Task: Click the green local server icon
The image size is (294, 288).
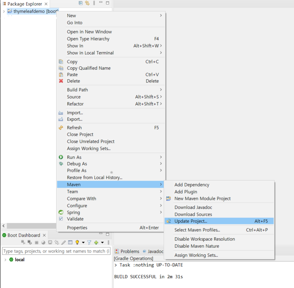Action: click(x=11, y=259)
